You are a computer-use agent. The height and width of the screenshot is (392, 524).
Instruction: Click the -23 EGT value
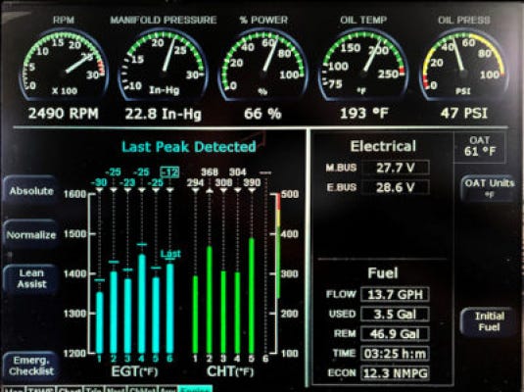(127, 182)
